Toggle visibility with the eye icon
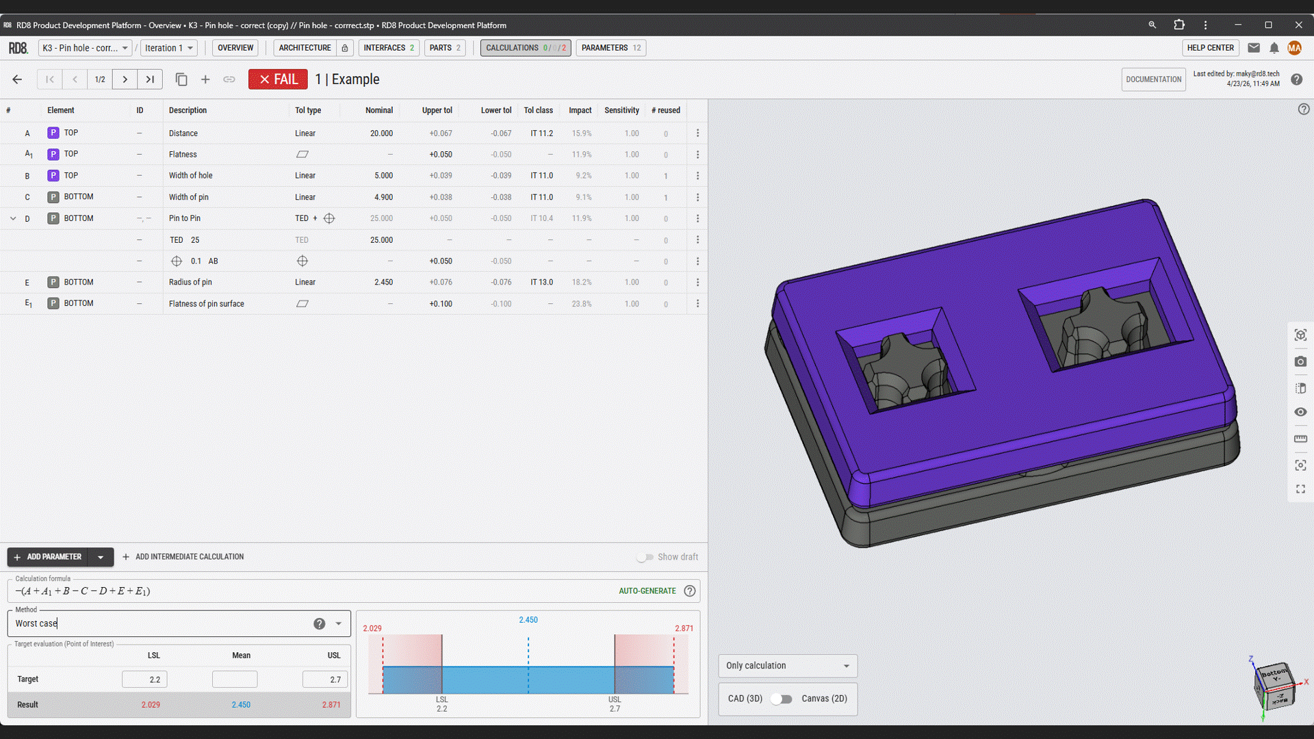The image size is (1314, 739). click(x=1300, y=412)
